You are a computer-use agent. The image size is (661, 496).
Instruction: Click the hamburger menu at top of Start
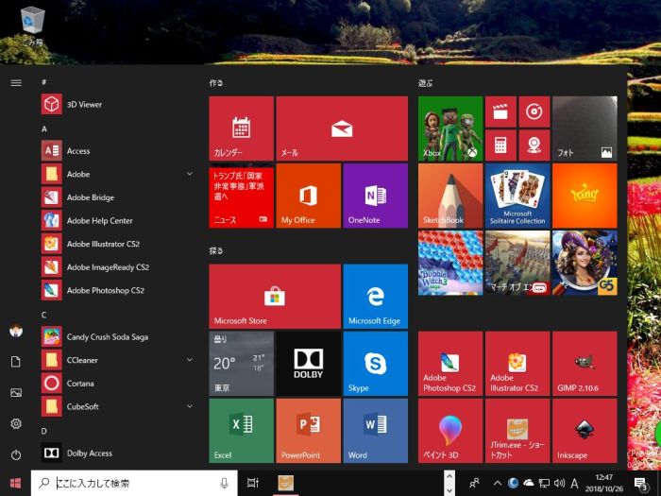pos(16,82)
